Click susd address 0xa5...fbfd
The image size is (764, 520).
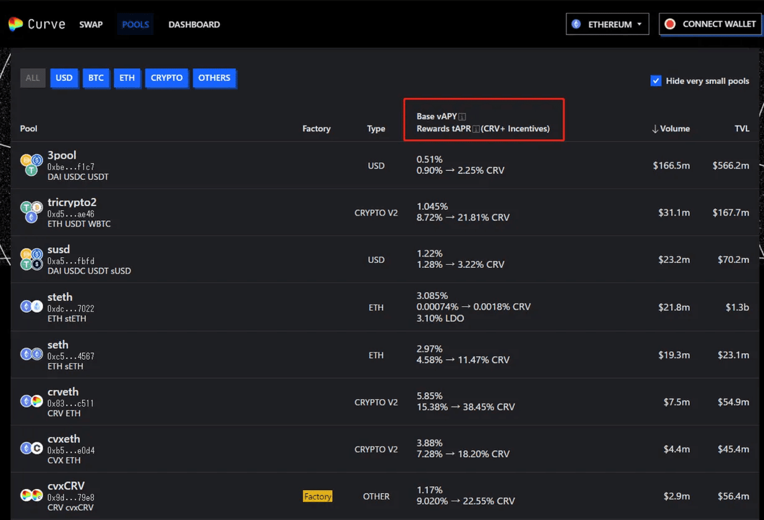71,261
